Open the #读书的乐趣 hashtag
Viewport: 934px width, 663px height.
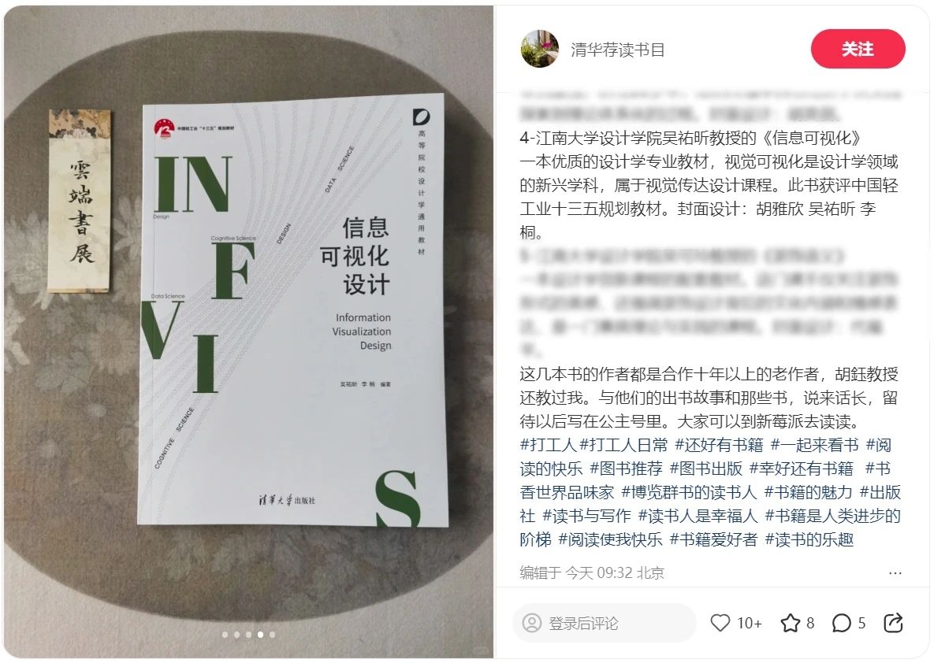[x=809, y=539]
